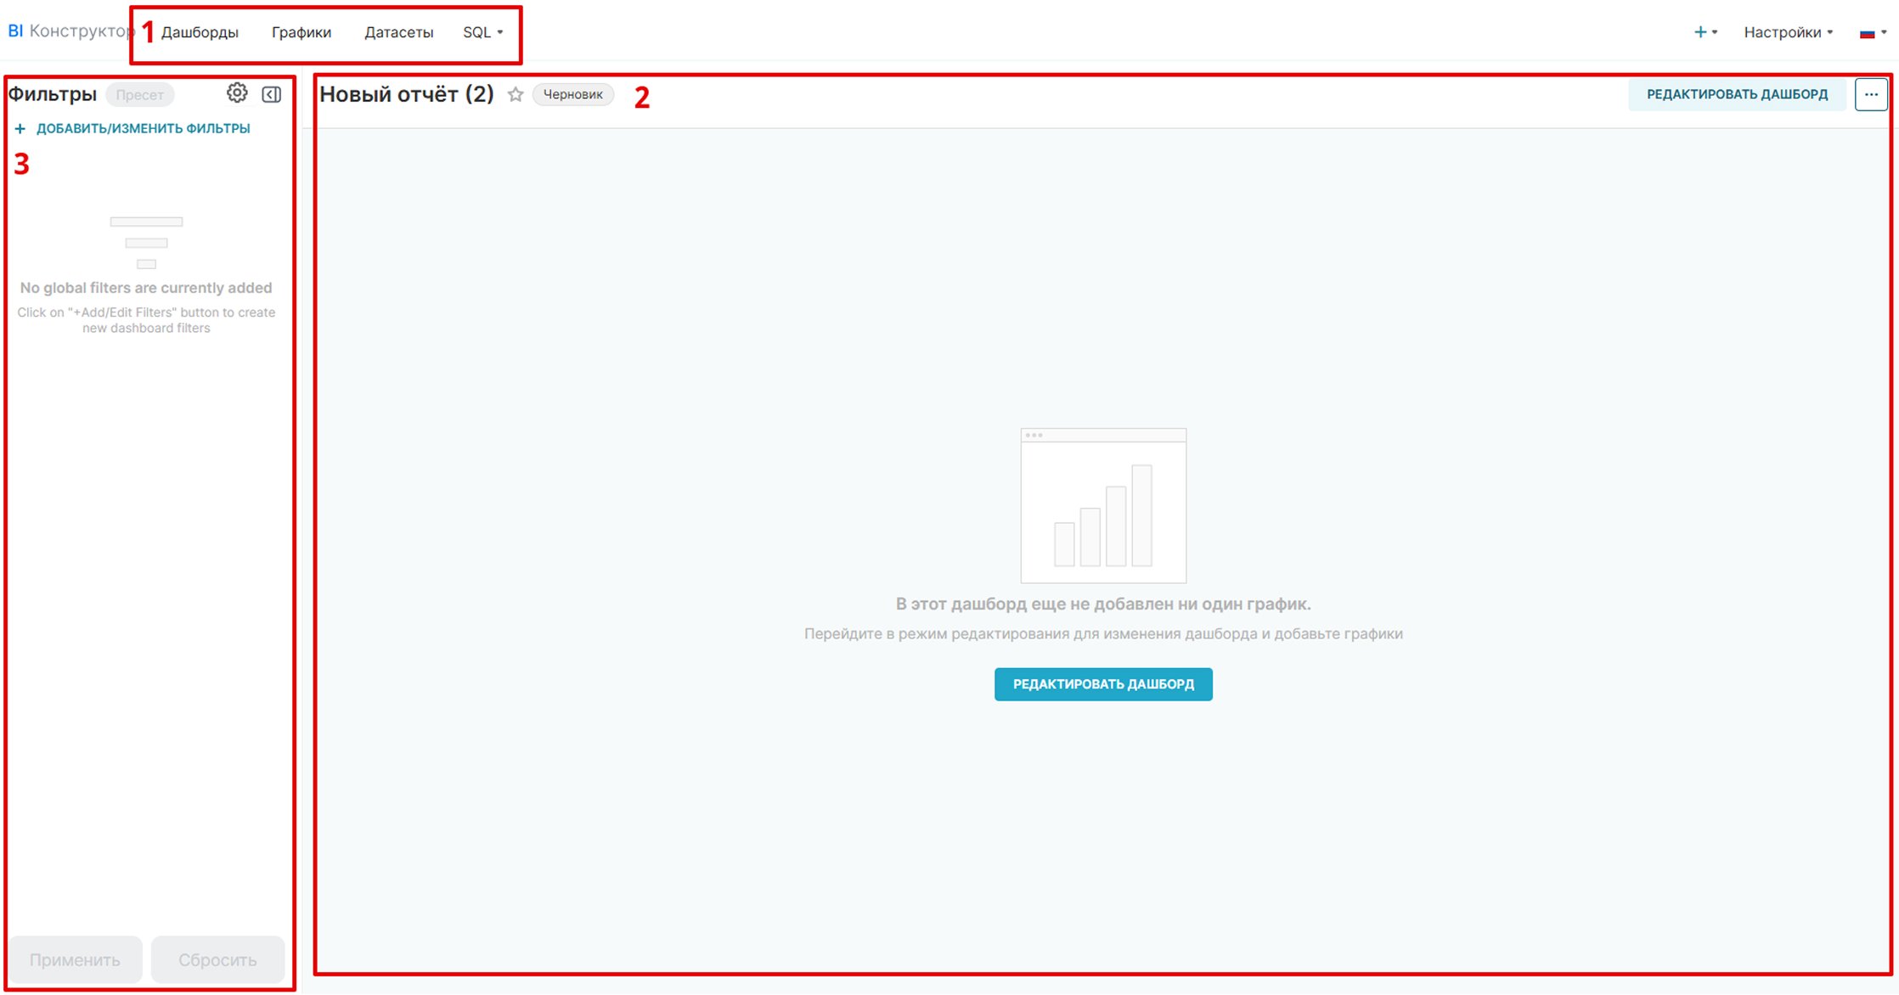Screen dimensions: 1899x995
Task: Go to the Графики section
Action: click(301, 32)
